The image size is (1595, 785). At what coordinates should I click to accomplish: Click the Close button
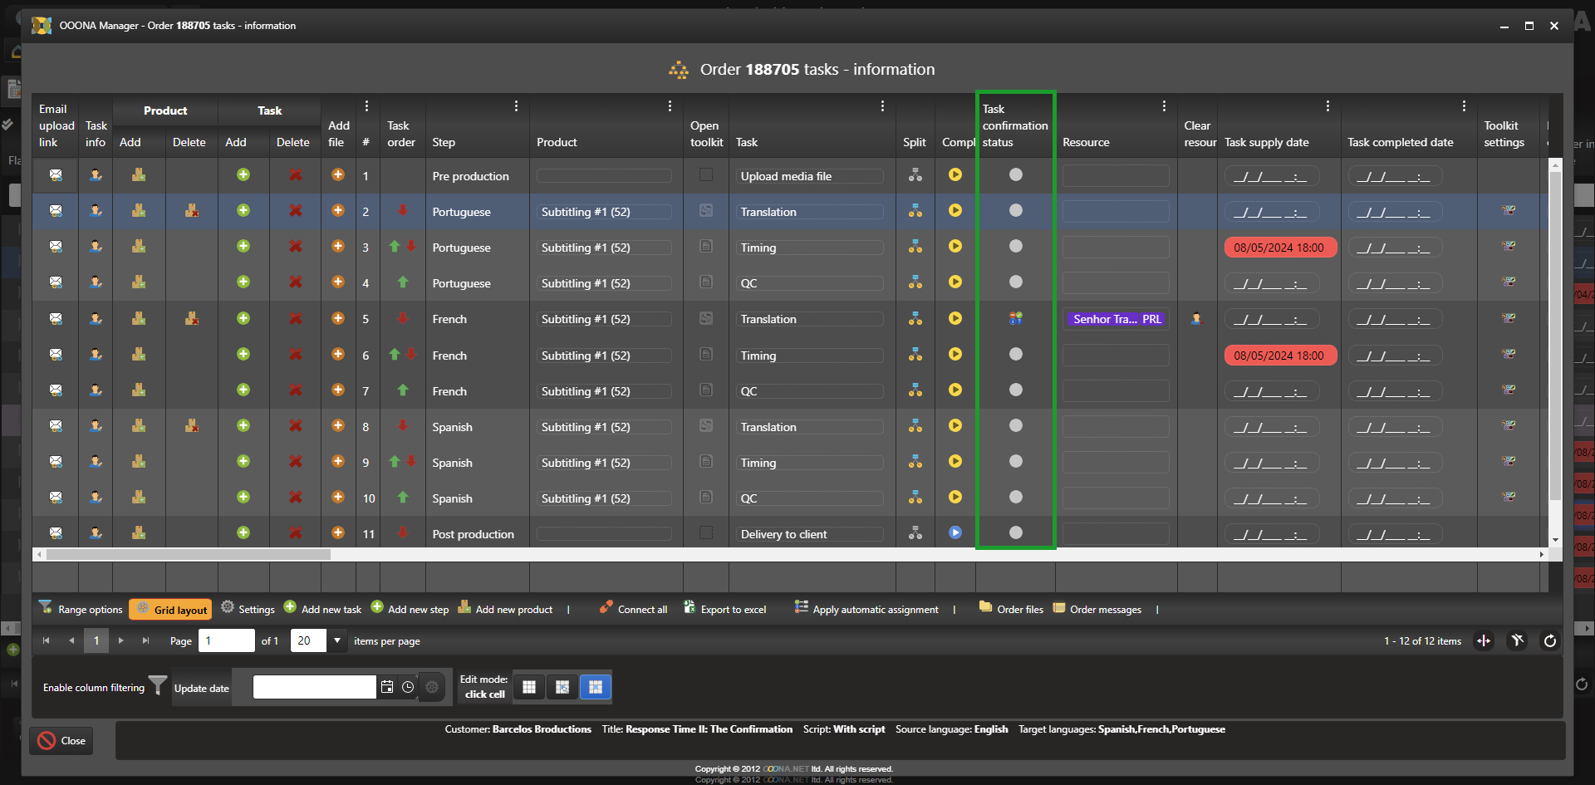coord(62,741)
